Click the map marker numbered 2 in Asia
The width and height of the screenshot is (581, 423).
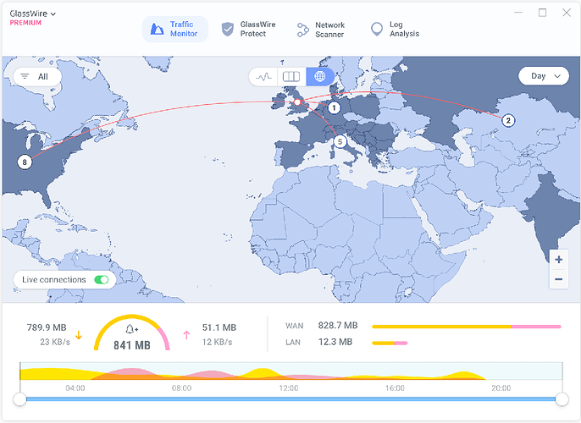pyautogui.click(x=508, y=120)
